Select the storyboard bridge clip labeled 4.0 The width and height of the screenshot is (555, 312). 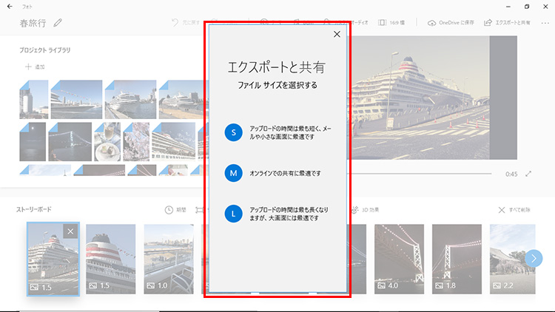pos(399,258)
